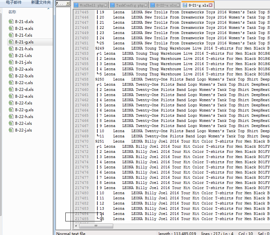Image resolution: width=270 pixels, height=235 pixels.
Task: Click line number 217452 in the margin
Action: pyautogui.click(x=82, y=48)
